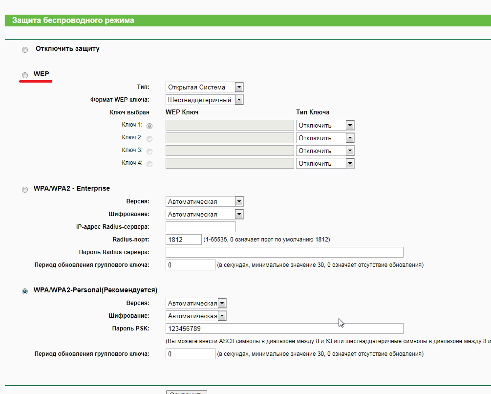Open the Ключ 1 "Тип Ключа" dropdown
491x394 pixels.
coord(325,126)
